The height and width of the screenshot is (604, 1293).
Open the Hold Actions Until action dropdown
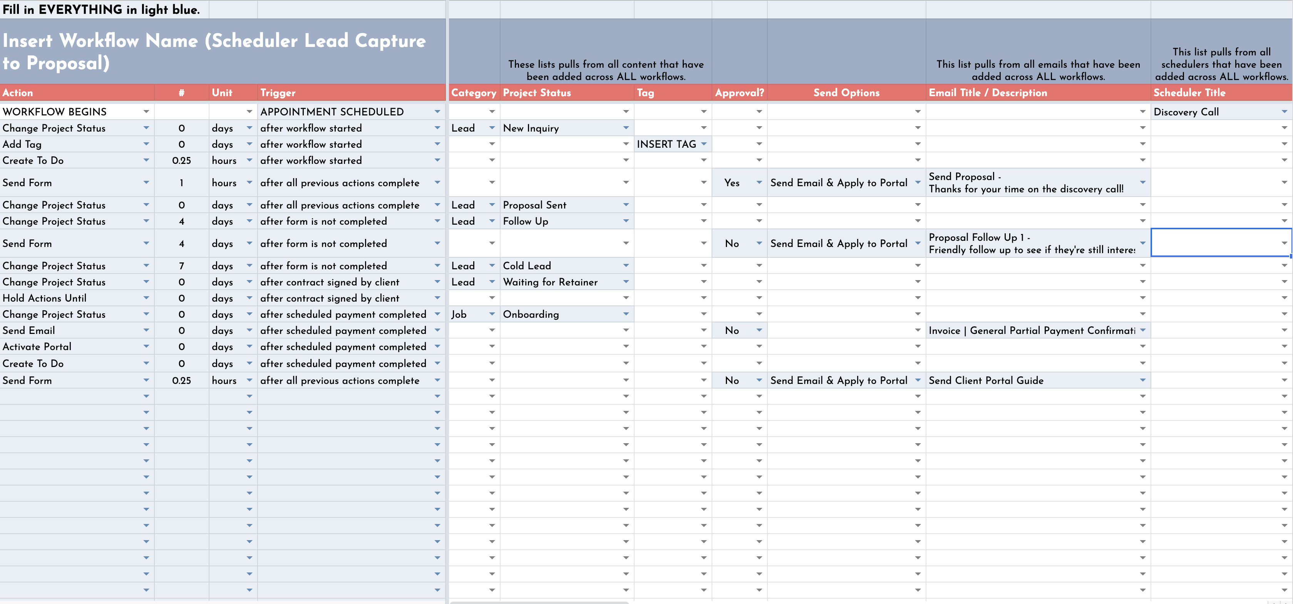[x=146, y=298]
